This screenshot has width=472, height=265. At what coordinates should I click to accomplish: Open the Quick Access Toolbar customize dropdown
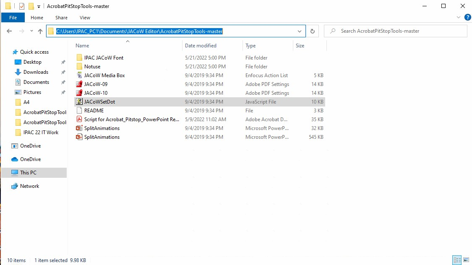[x=39, y=6]
